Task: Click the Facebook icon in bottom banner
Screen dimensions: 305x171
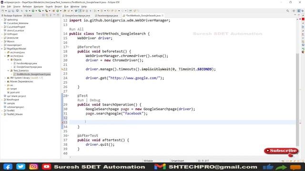Action: tap(8, 167)
